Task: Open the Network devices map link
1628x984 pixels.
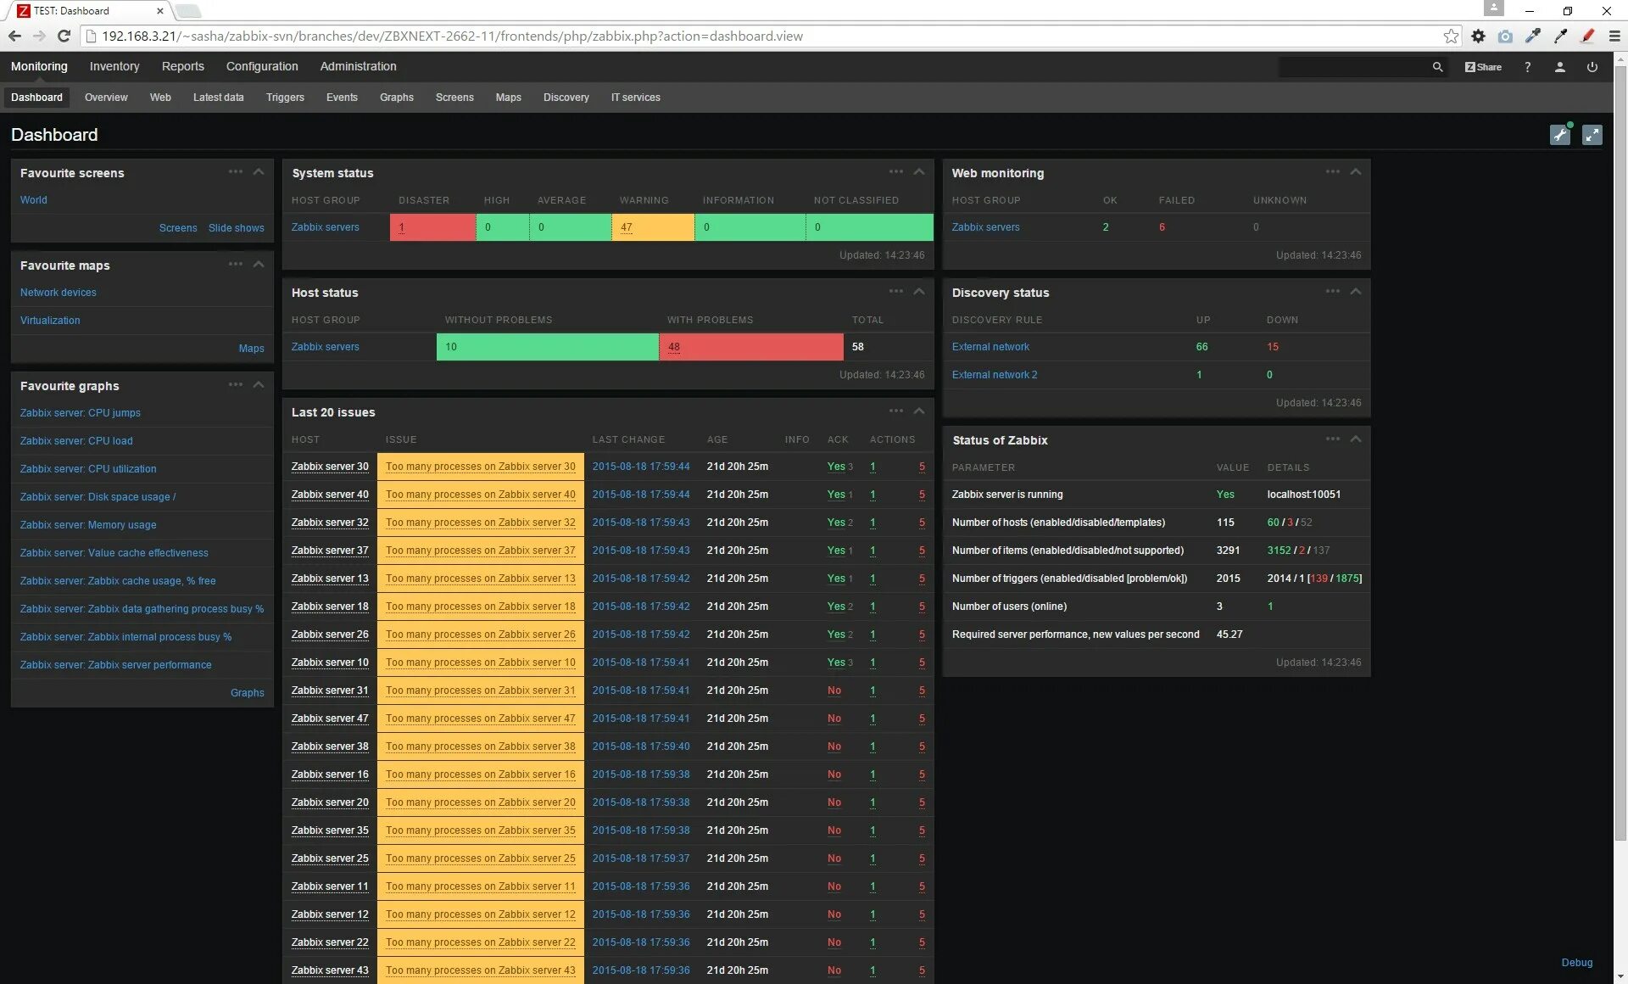Action: 59,293
